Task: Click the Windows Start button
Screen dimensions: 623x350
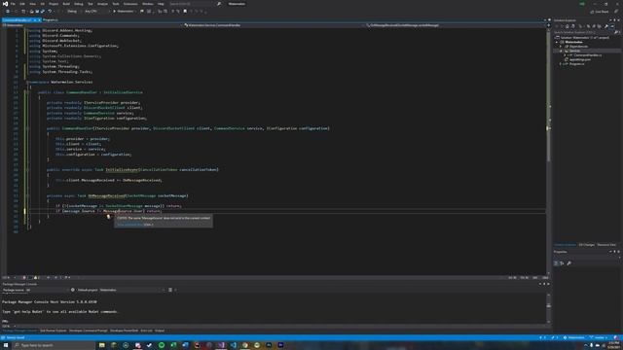Action: point(6,345)
